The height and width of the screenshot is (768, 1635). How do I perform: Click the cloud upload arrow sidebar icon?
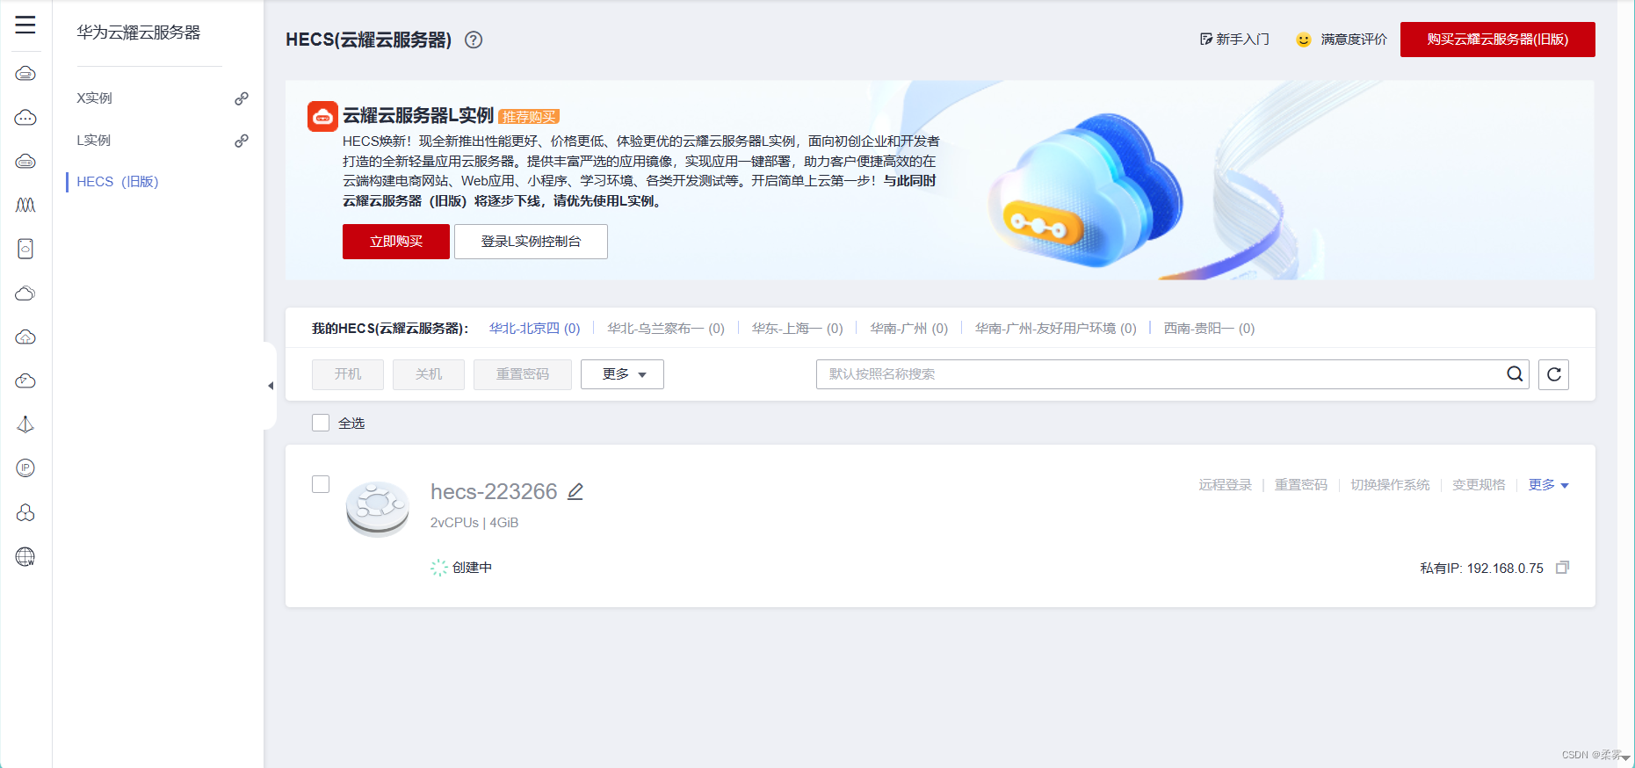point(25,337)
